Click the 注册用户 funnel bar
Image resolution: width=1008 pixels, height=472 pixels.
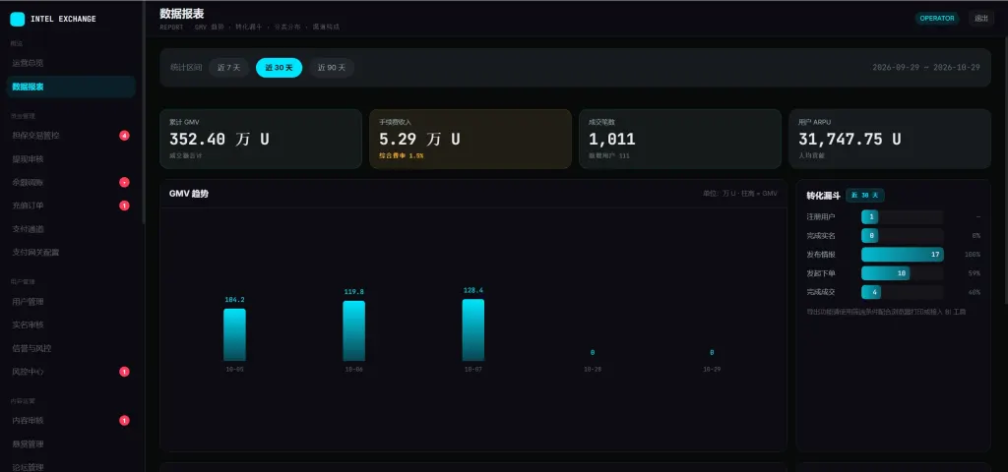(870, 217)
